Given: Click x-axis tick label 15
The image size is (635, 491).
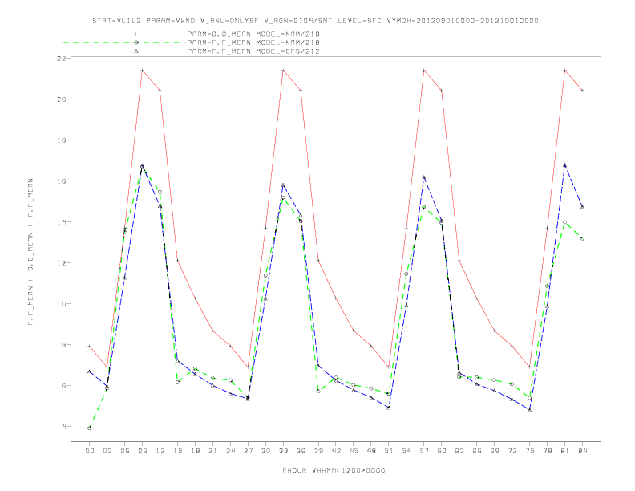Looking at the screenshot, I should tap(177, 451).
